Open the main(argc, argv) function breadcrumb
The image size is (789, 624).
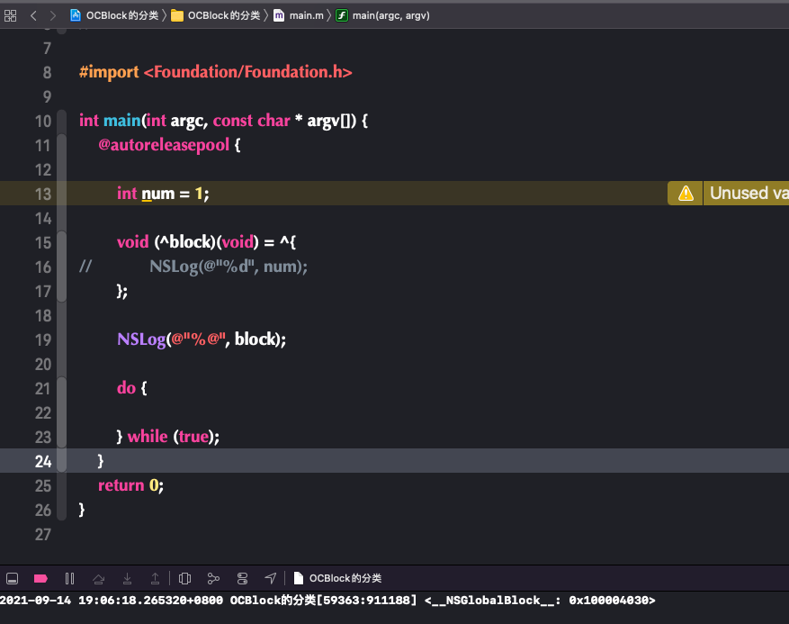383,15
